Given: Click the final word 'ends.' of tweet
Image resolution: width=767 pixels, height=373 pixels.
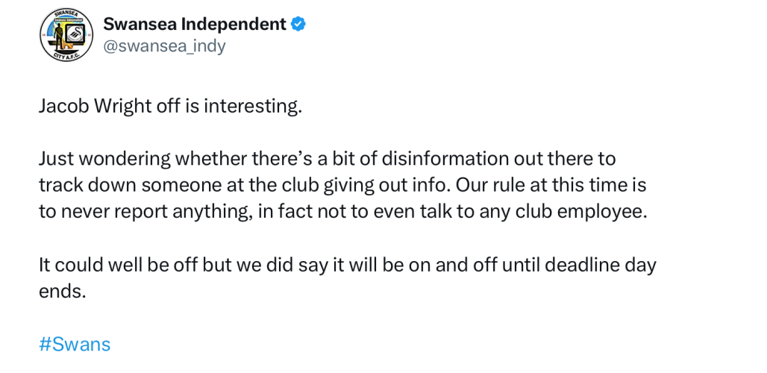Looking at the screenshot, I should pyautogui.click(x=63, y=291).
